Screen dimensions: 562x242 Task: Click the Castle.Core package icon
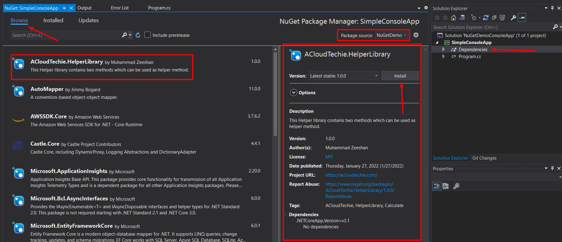(x=18, y=145)
